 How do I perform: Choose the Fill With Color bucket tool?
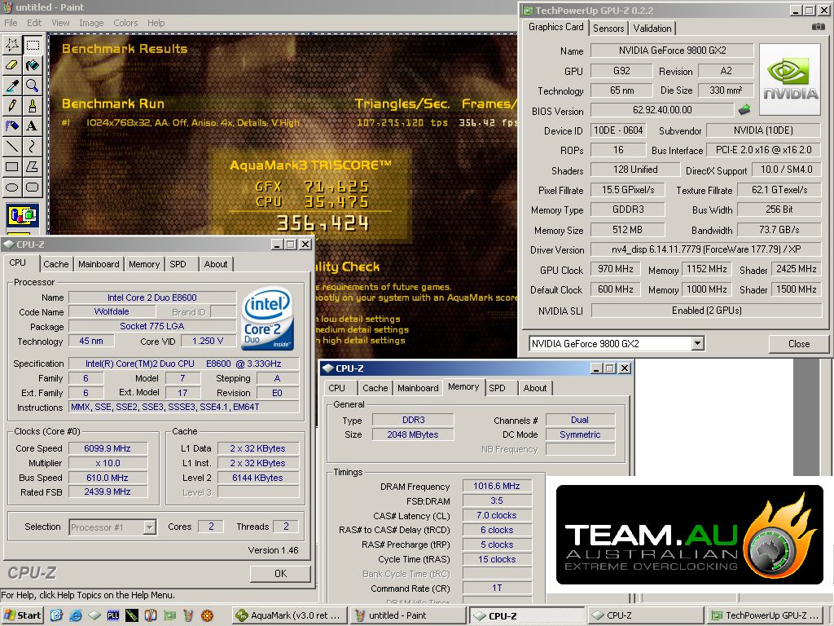click(x=33, y=65)
